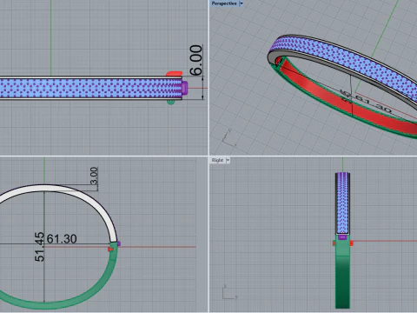Select the 51.45 vertical dimension text
417x313 pixels.
point(39,247)
